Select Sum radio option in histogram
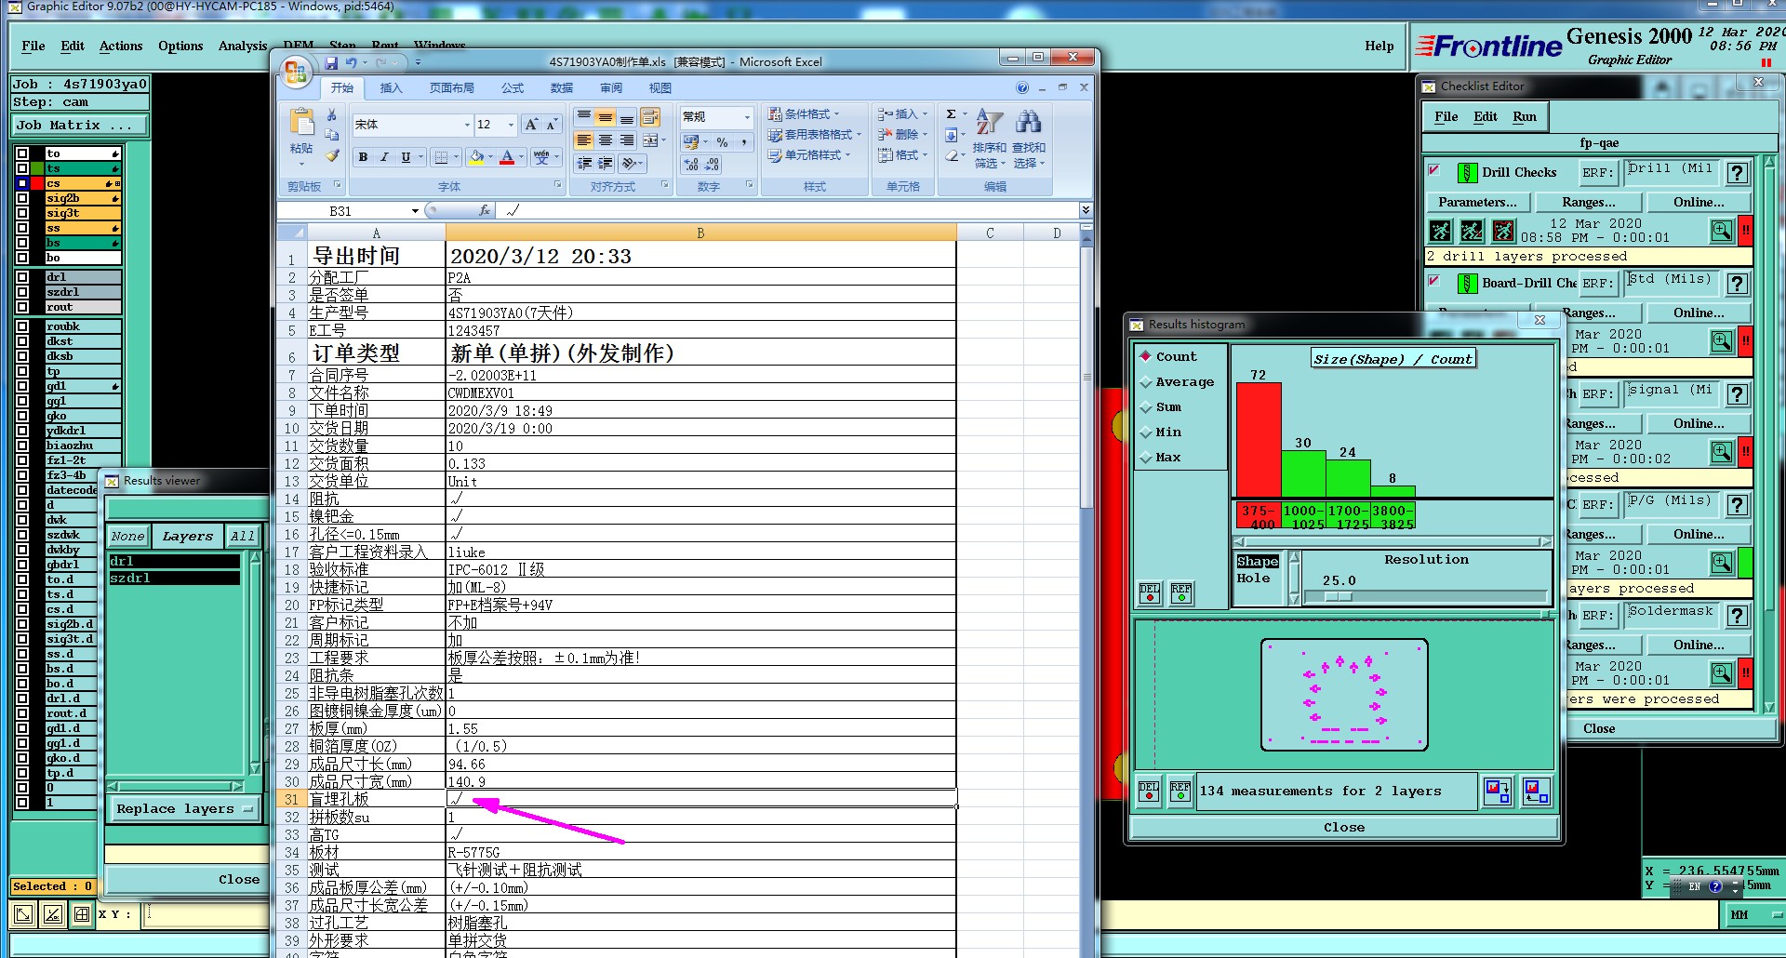The image size is (1786, 958). [1146, 407]
